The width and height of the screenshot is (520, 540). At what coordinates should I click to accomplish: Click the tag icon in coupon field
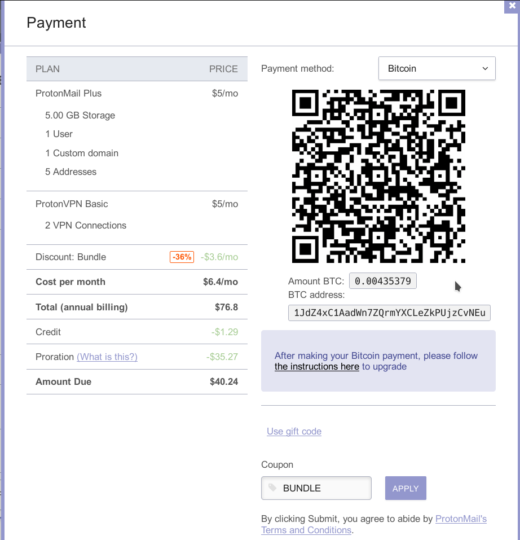272,488
